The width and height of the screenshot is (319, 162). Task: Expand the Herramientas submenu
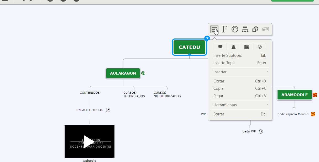coord(240,105)
